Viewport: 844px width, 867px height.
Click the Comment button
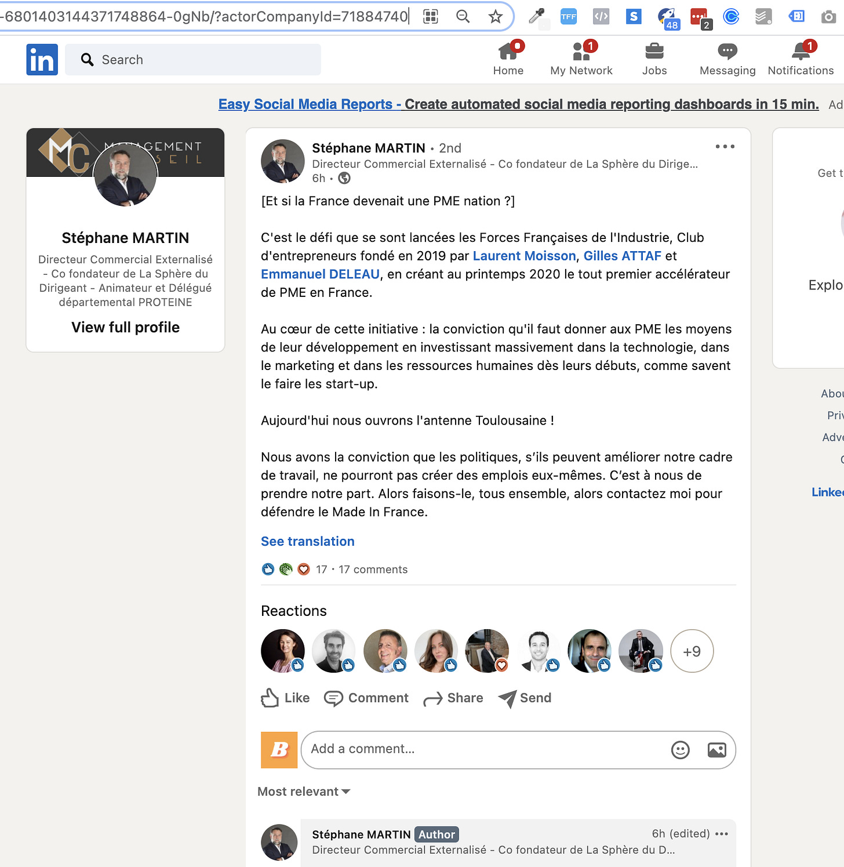[x=366, y=698]
